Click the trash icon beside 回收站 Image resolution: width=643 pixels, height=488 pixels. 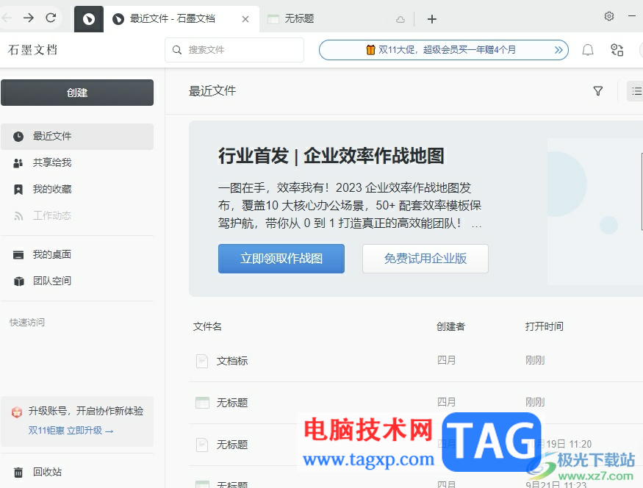[x=18, y=473]
